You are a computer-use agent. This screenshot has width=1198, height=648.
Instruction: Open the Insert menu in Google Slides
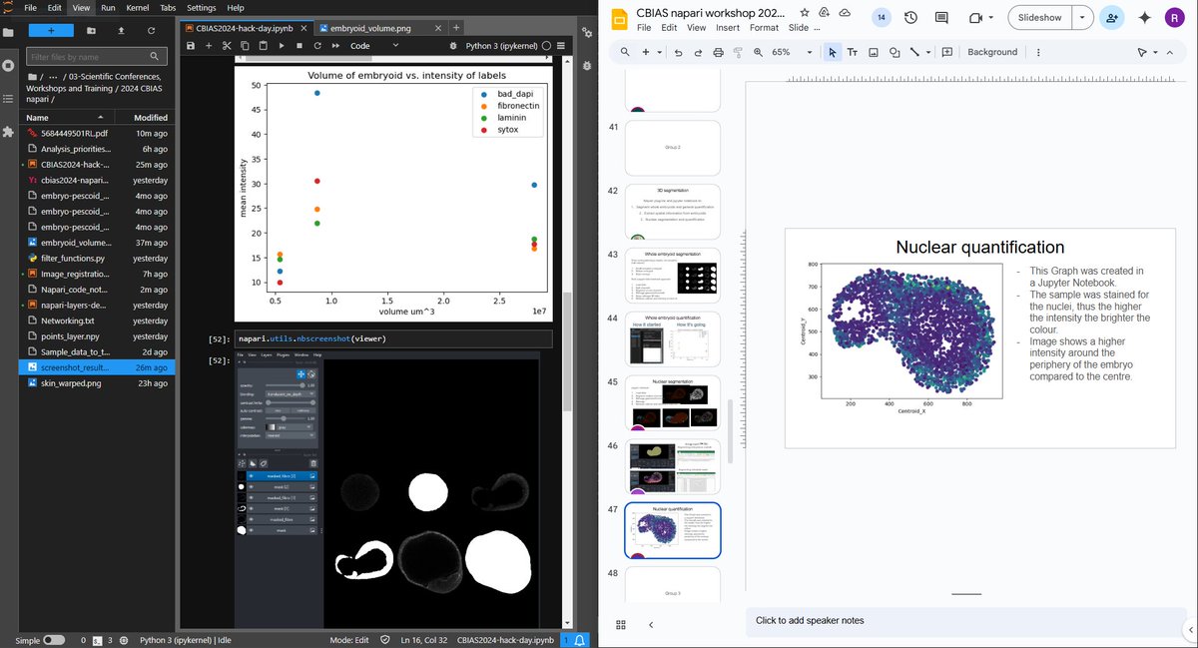728,28
